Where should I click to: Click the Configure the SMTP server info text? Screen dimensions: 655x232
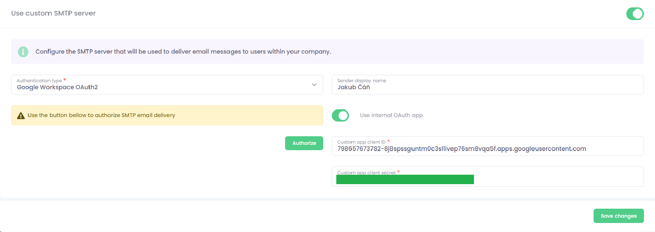click(x=183, y=52)
